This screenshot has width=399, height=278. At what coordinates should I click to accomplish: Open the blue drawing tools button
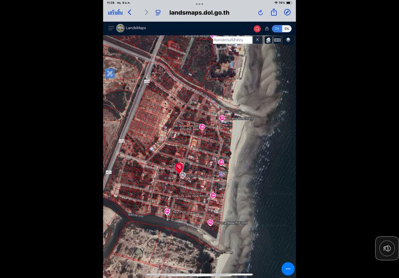pos(110,73)
